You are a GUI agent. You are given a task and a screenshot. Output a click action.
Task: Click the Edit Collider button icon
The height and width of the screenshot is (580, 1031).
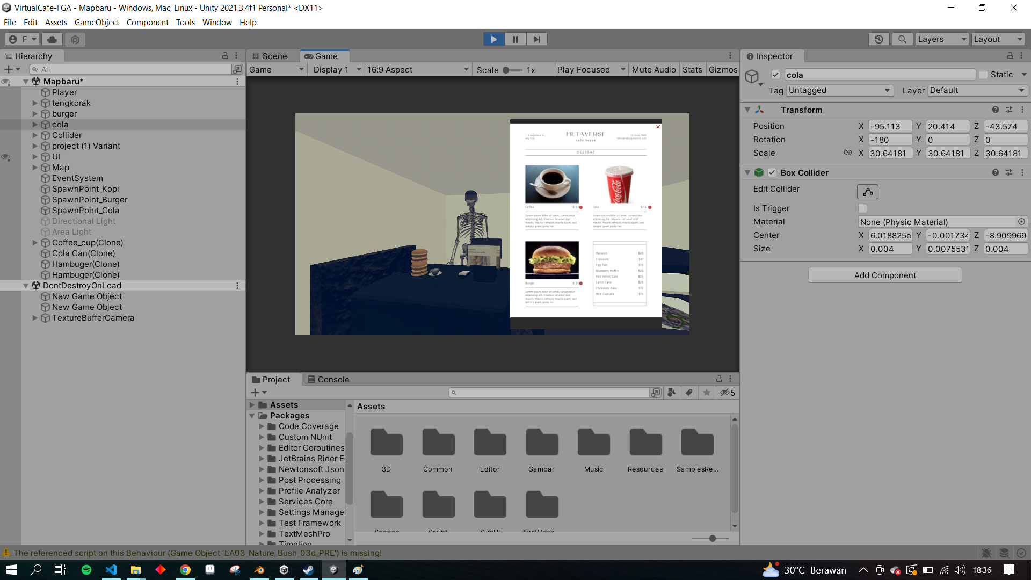click(868, 192)
